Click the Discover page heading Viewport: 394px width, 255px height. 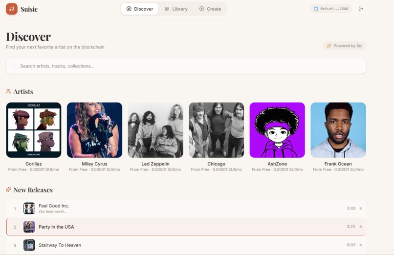pos(28,37)
